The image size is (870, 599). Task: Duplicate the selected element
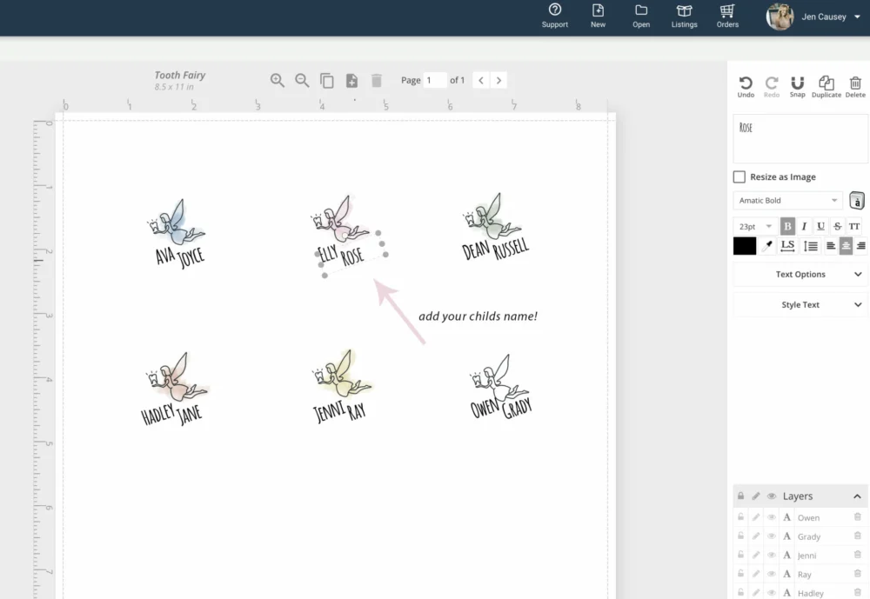pos(826,86)
